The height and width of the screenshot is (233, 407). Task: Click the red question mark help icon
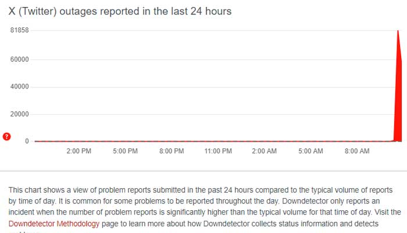(x=7, y=137)
